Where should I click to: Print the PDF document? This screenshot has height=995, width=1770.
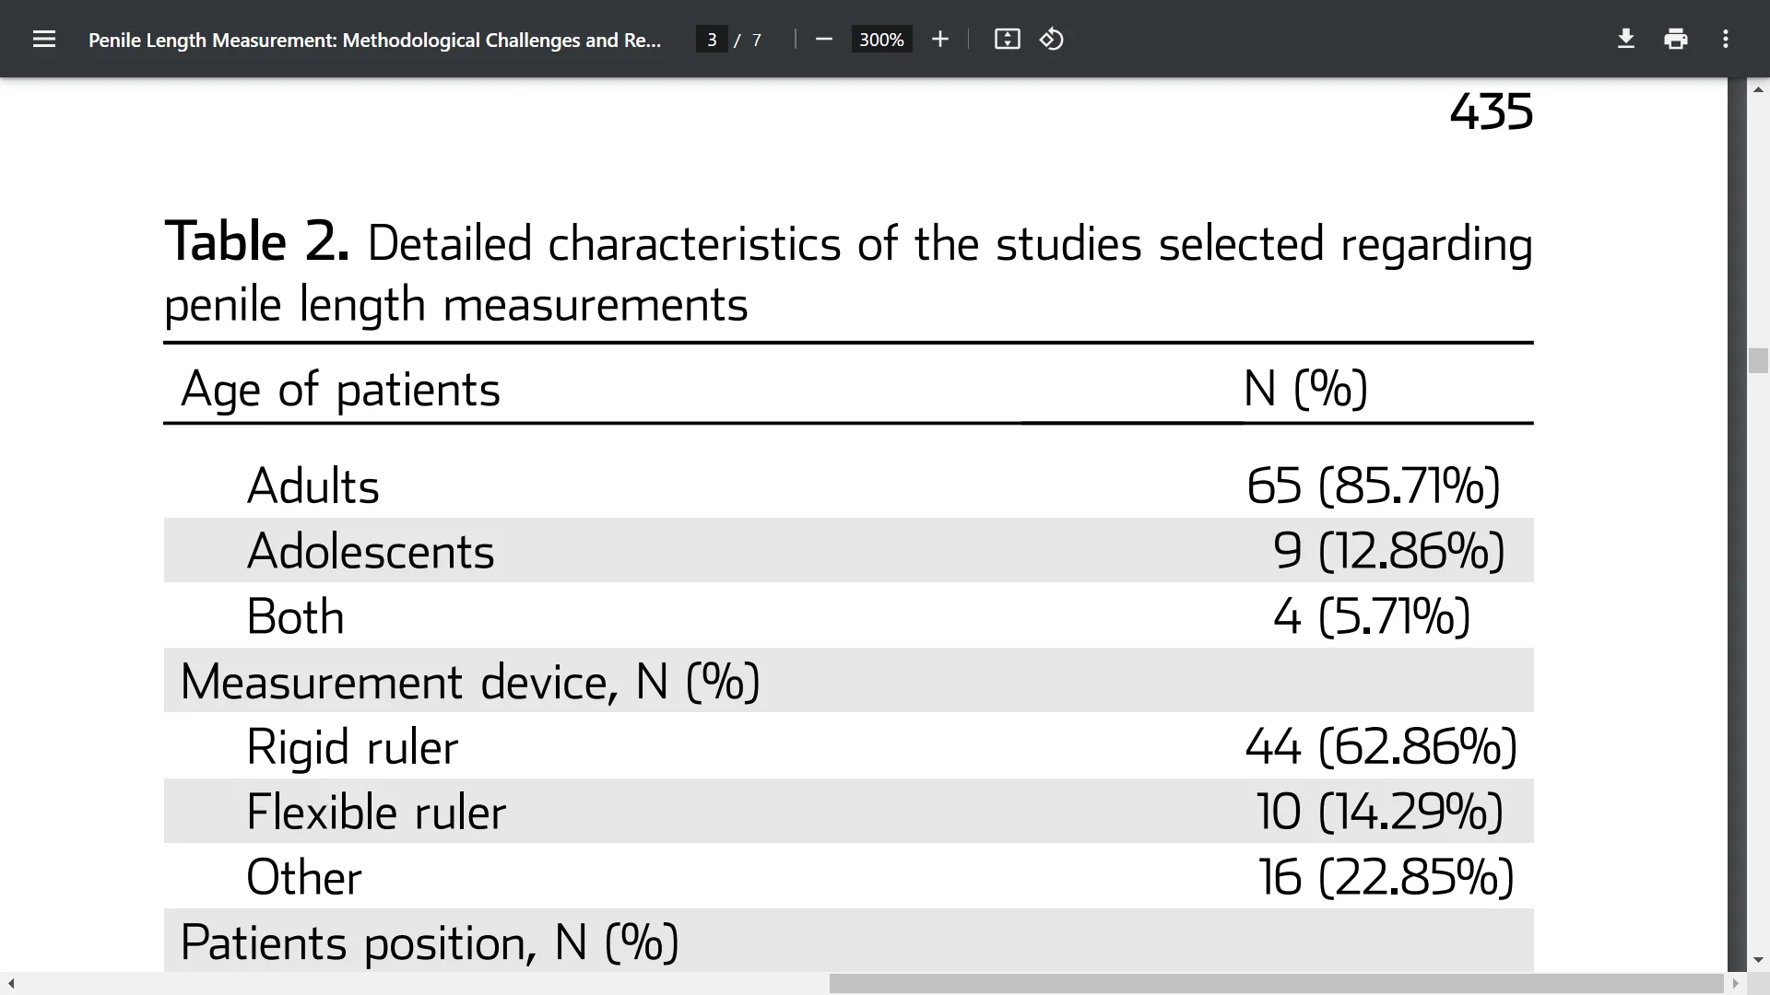1676,39
